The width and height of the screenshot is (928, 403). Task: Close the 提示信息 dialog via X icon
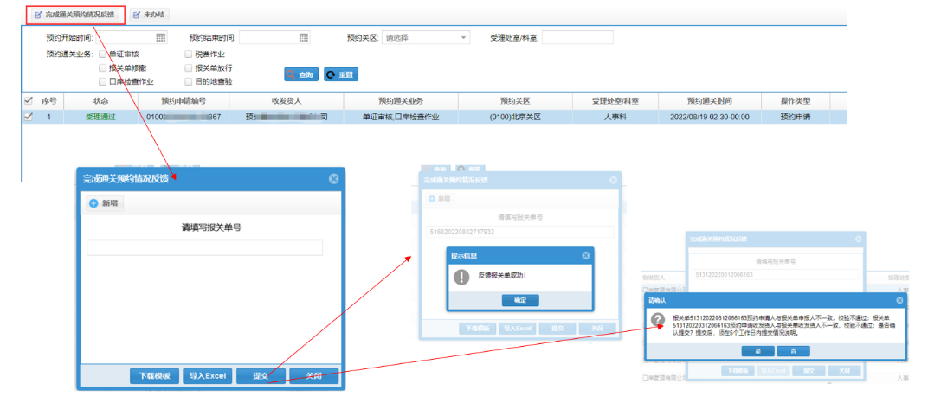point(585,255)
